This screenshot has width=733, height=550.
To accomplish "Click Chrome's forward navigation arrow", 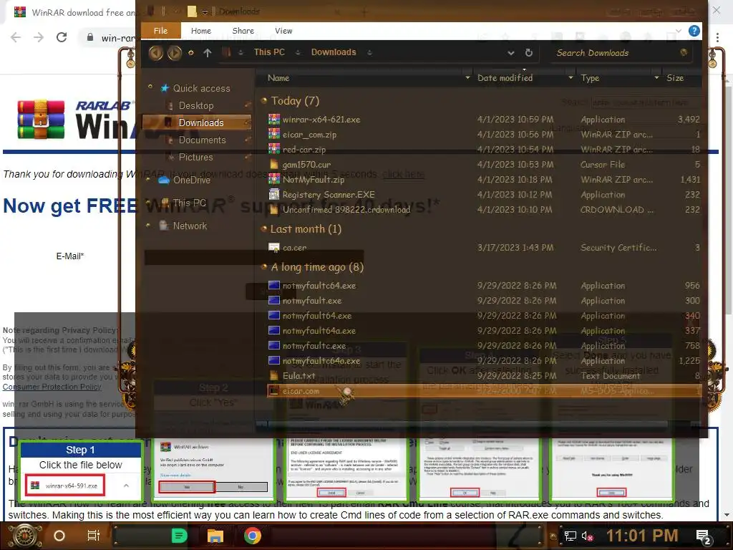I will 39,37.
